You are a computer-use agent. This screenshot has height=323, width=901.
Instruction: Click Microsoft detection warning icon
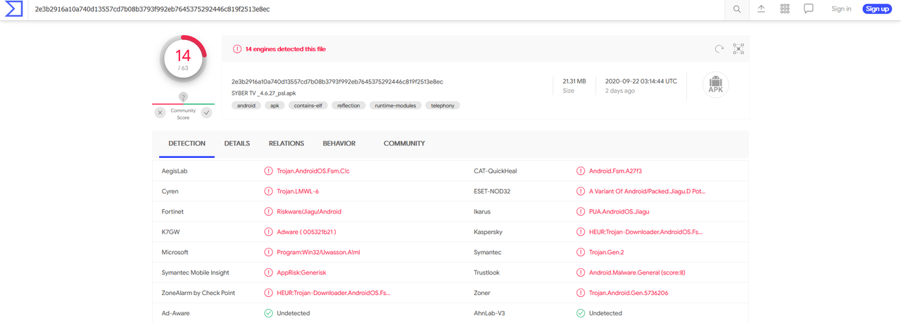pyautogui.click(x=268, y=252)
